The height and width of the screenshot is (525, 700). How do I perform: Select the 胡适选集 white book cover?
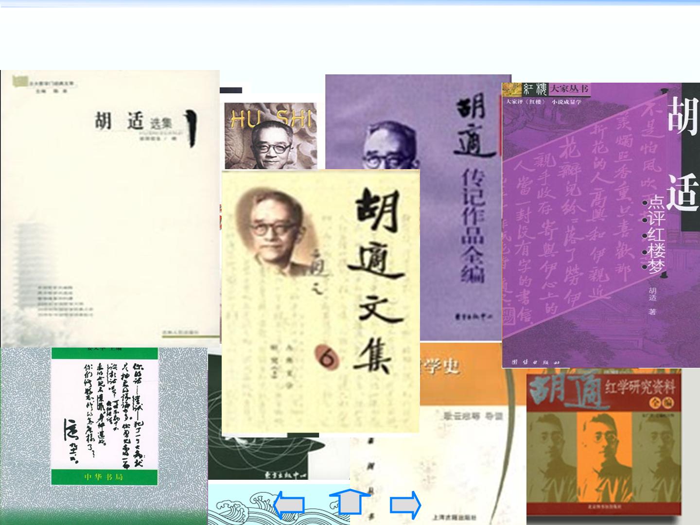pos(110,209)
